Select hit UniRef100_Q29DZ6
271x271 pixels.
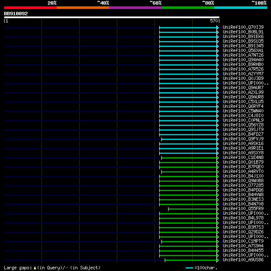243,232
